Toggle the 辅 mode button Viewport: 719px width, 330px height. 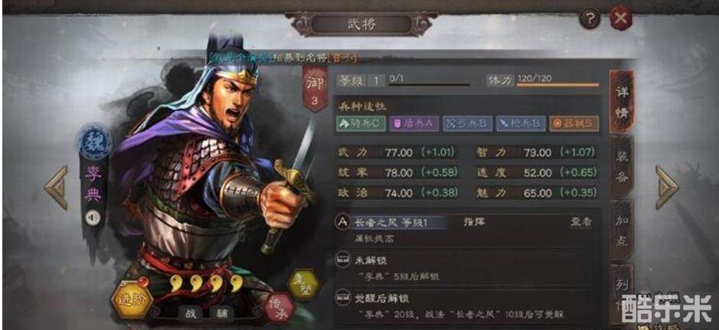[x=222, y=313]
